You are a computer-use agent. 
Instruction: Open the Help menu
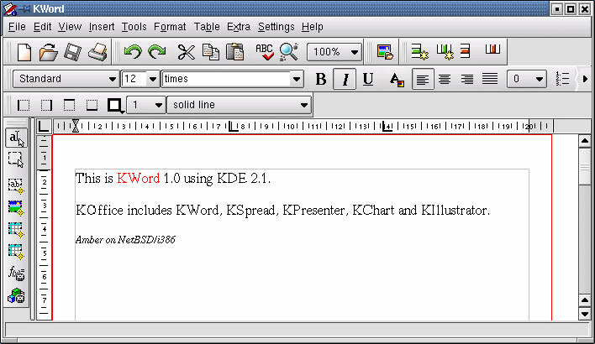313,27
